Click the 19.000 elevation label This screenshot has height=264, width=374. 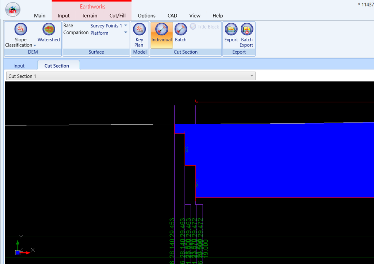click(x=206, y=249)
